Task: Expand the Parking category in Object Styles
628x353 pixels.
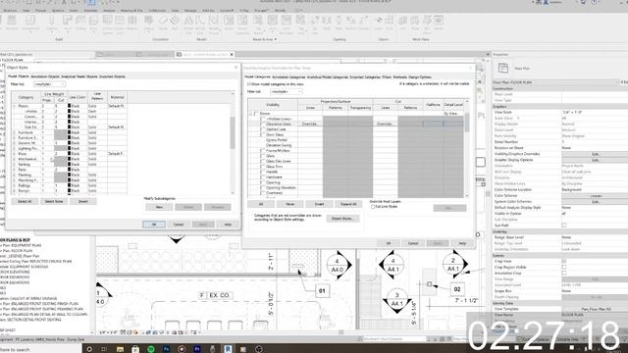Action: 14,165
